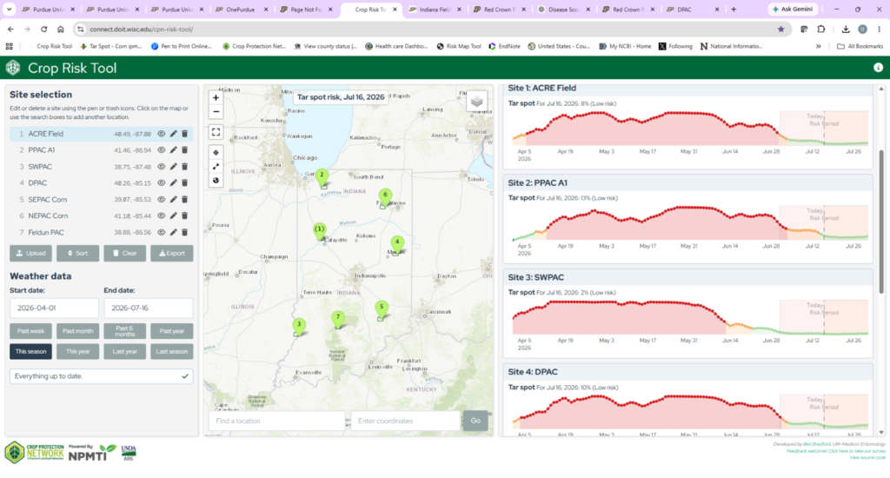Edit the DPAC site with pen icon

click(x=173, y=183)
